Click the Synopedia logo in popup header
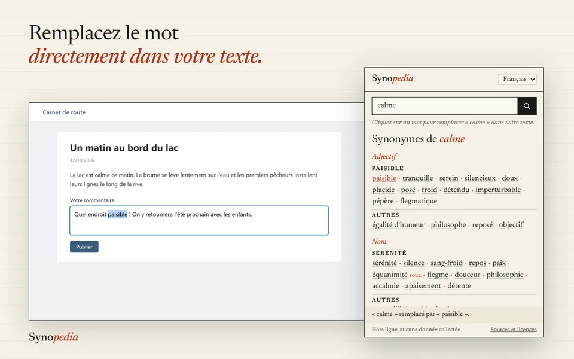This screenshot has height=359, width=574. pyautogui.click(x=392, y=78)
